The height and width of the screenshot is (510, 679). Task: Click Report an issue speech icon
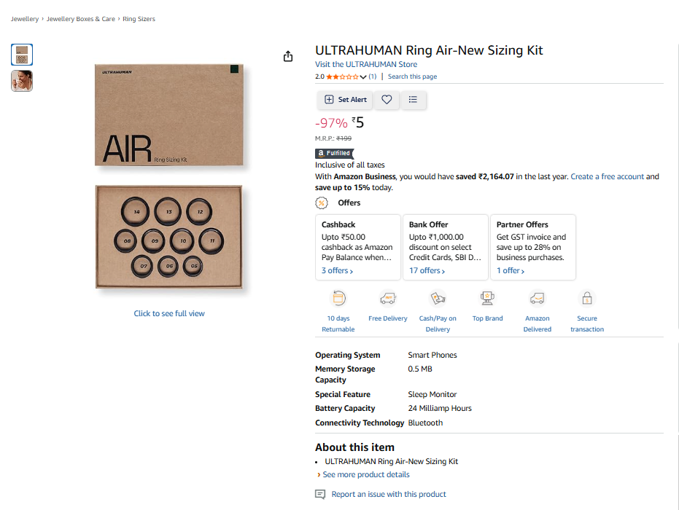tap(320, 494)
